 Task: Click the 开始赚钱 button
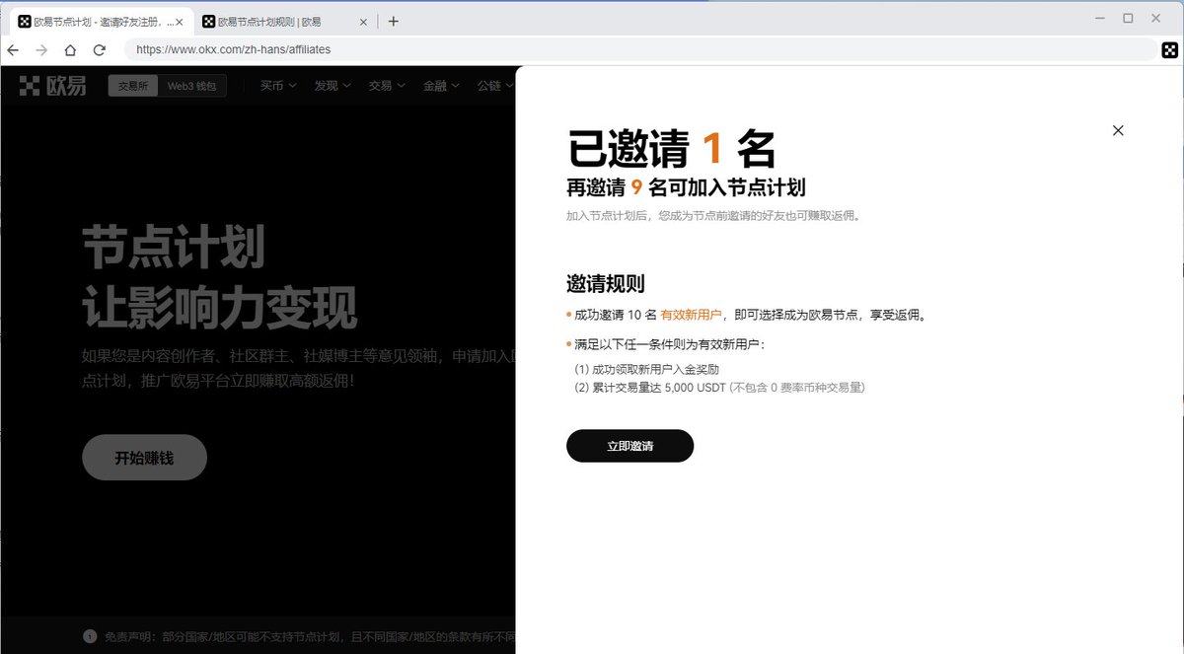tap(144, 457)
